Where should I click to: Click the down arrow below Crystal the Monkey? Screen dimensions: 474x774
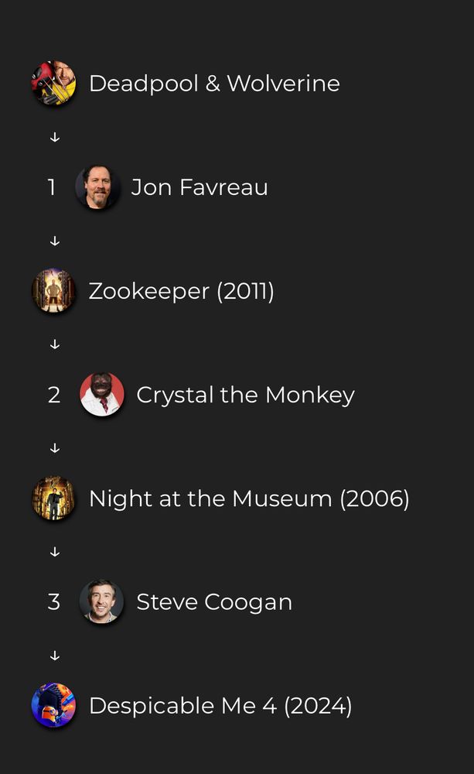point(55,448)
